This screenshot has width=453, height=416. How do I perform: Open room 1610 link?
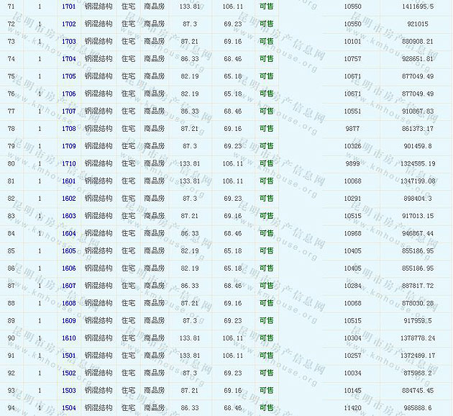[x=69, y=338]
